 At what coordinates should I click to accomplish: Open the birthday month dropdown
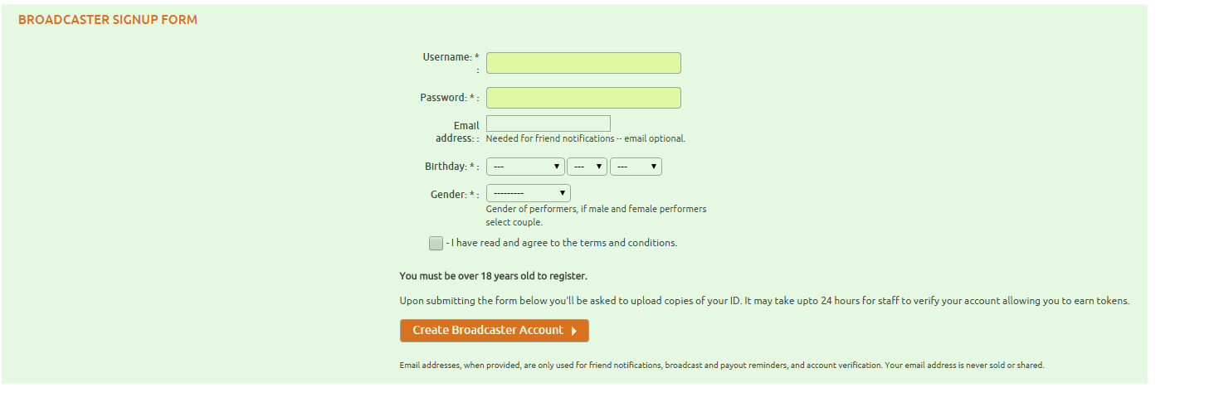pos(525,167)
